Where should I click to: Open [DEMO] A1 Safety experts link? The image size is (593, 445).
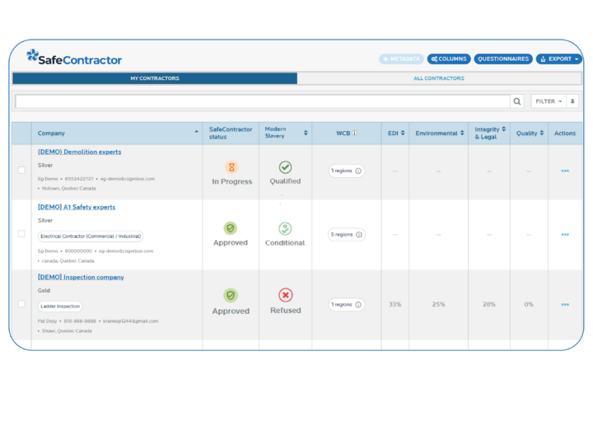coord(77,207)
